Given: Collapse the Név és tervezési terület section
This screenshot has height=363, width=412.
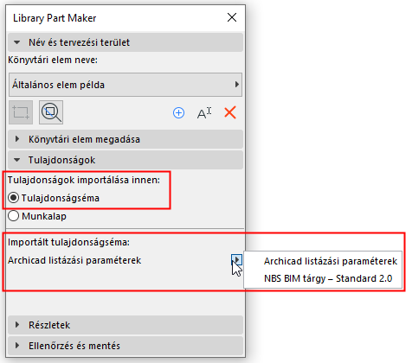Looking at the screenshot, I should click(x=126, y=42).
